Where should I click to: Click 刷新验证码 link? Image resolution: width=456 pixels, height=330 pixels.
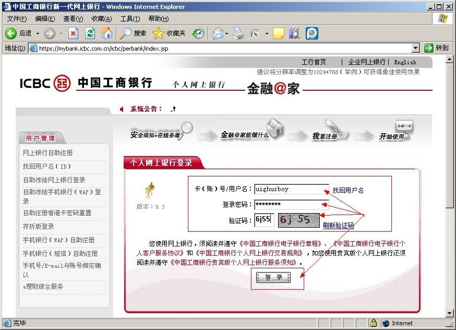tap(338, 225)
